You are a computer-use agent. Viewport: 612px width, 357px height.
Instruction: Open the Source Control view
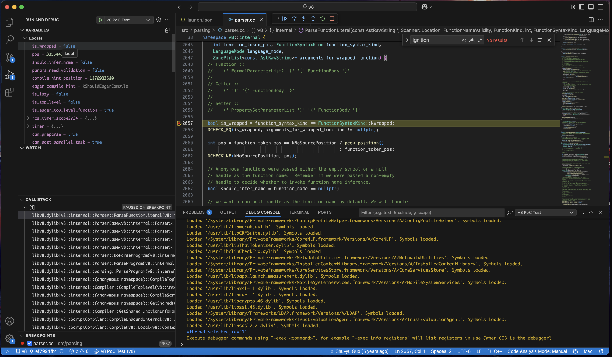tap(10, 57)
